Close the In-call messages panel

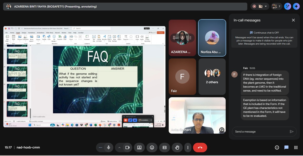(293, 20)
